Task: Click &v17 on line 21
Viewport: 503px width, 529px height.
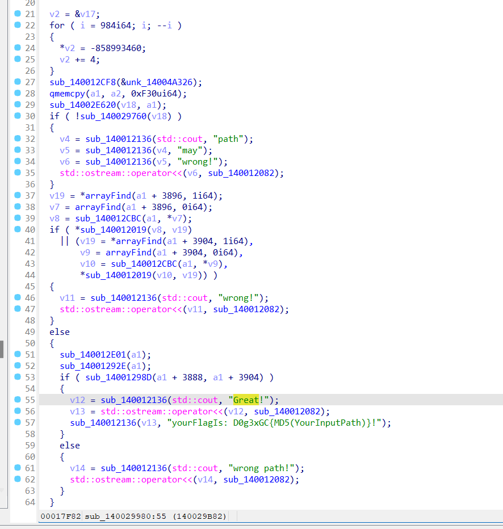Action: (85, 14)
